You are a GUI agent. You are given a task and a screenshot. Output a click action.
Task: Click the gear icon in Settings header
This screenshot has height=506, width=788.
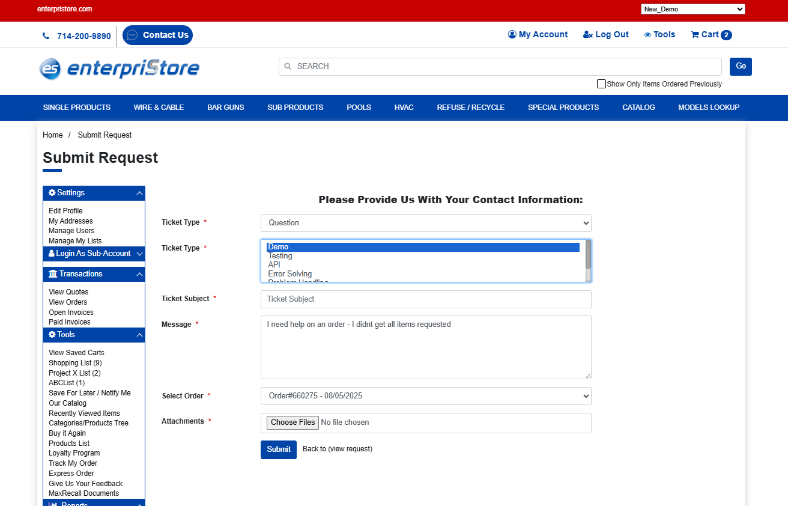52,193
